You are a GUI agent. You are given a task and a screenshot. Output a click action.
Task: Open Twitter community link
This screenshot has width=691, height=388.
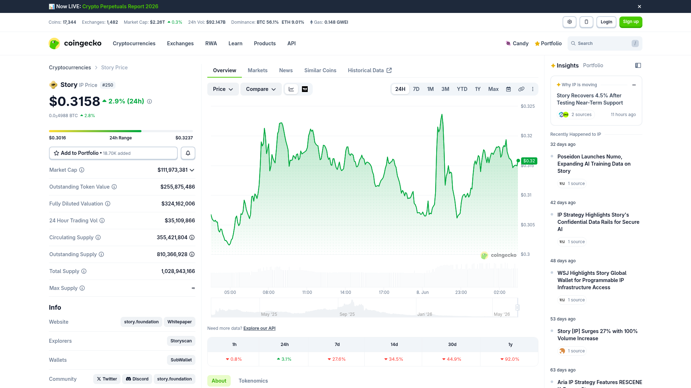[107, 379]
